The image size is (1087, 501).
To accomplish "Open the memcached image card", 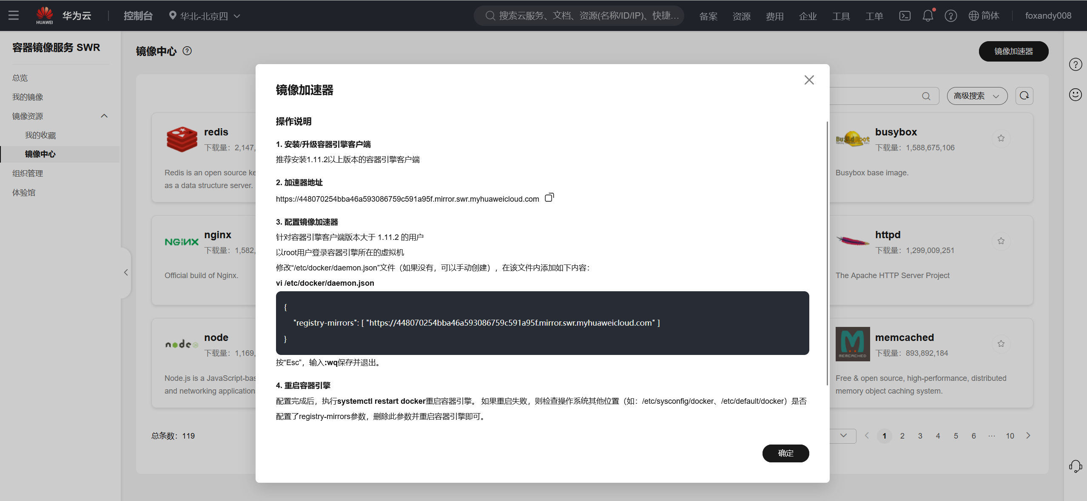I will pyautogui.click(x=931, y=363).
